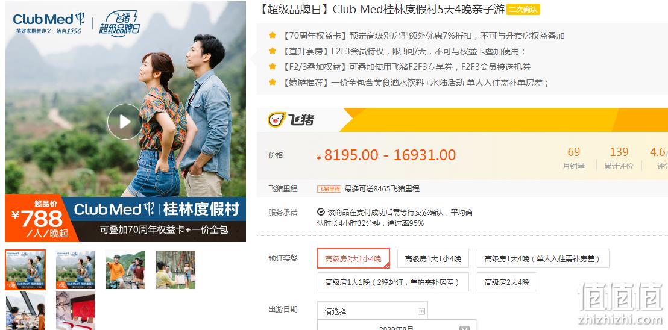Click the star icon beside 嬉游推荐
Screen dimensions: 668x330
pos(273,82)
